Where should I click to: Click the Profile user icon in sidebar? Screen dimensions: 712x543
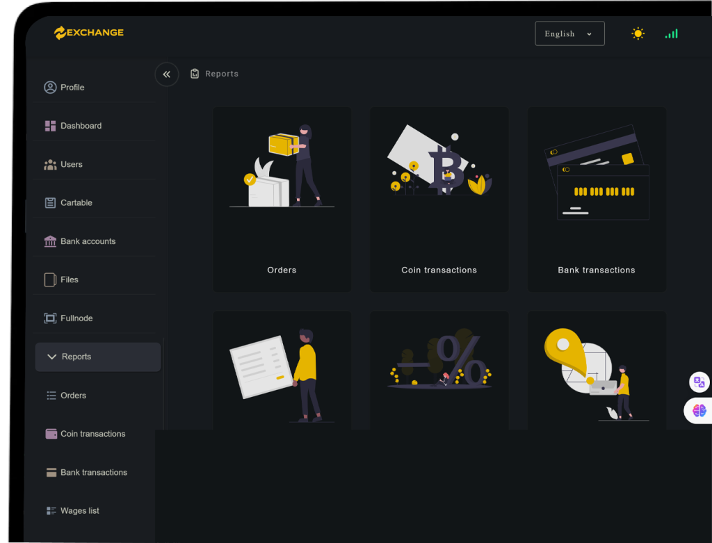pyautogui.click(x=50, y=88)
